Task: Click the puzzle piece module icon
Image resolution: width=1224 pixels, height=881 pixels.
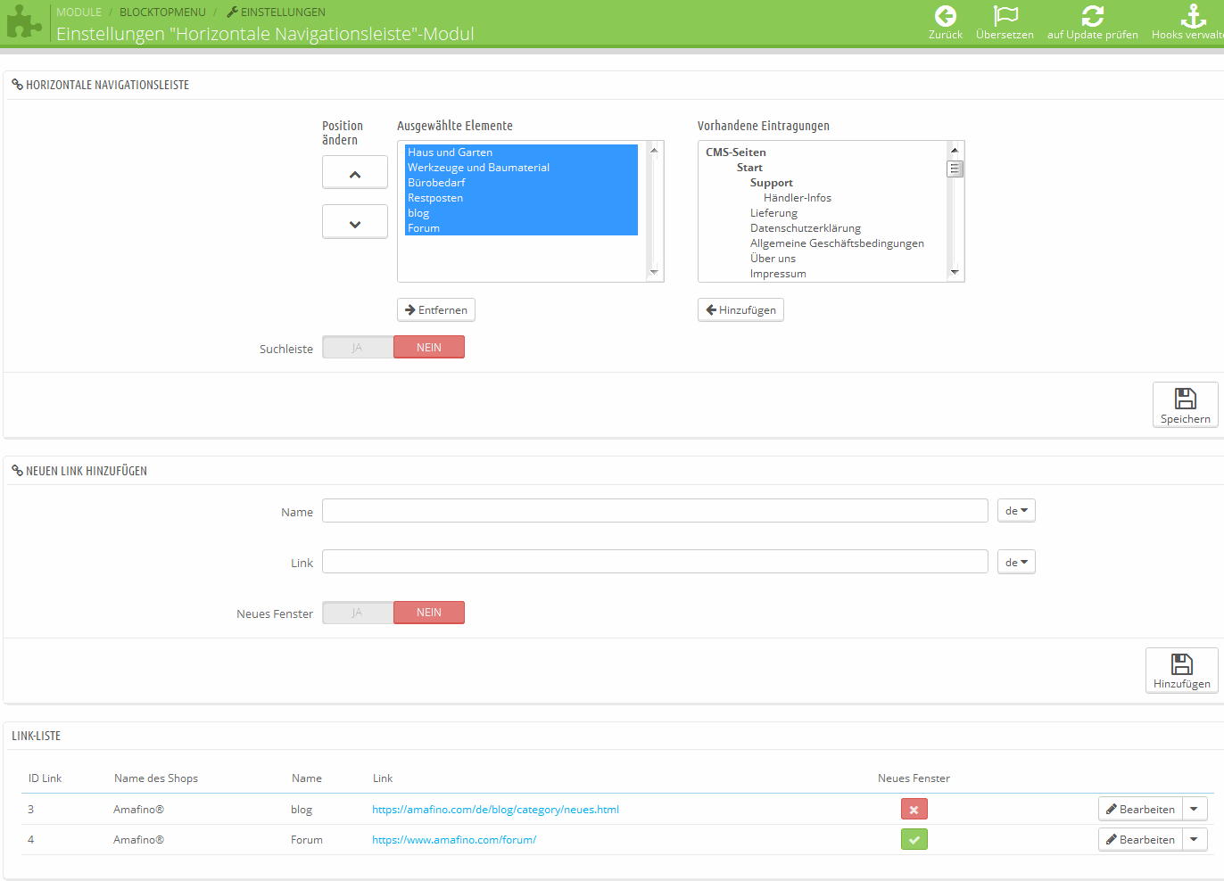Action: (x=24, y=22)
